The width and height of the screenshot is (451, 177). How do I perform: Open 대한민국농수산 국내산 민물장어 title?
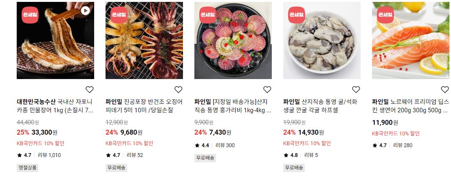(x=55, y=106)
